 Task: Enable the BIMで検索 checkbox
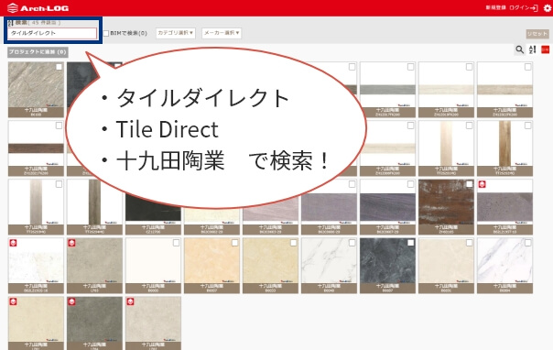[x=106, y=33]
